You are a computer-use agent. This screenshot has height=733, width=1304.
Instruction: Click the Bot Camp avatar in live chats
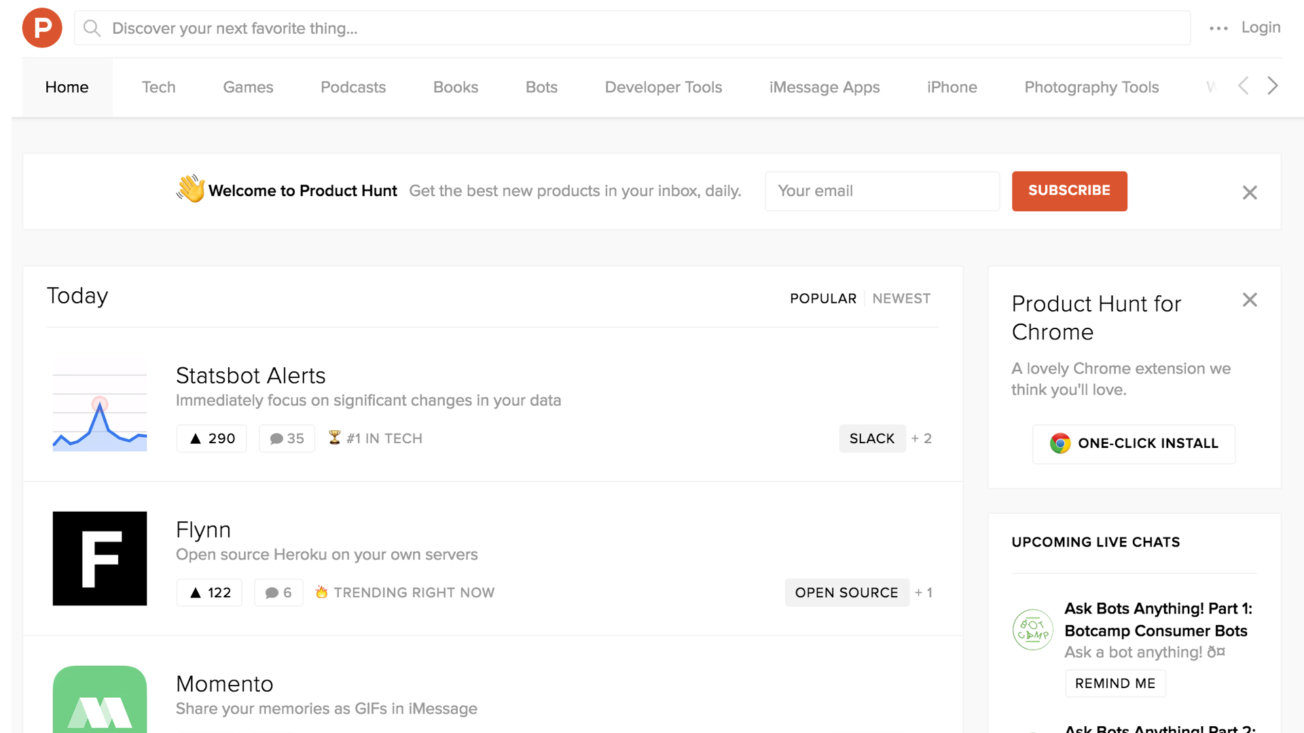pos(1032,630)
